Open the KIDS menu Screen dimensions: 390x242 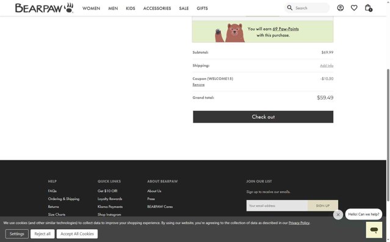click(131, 9)
